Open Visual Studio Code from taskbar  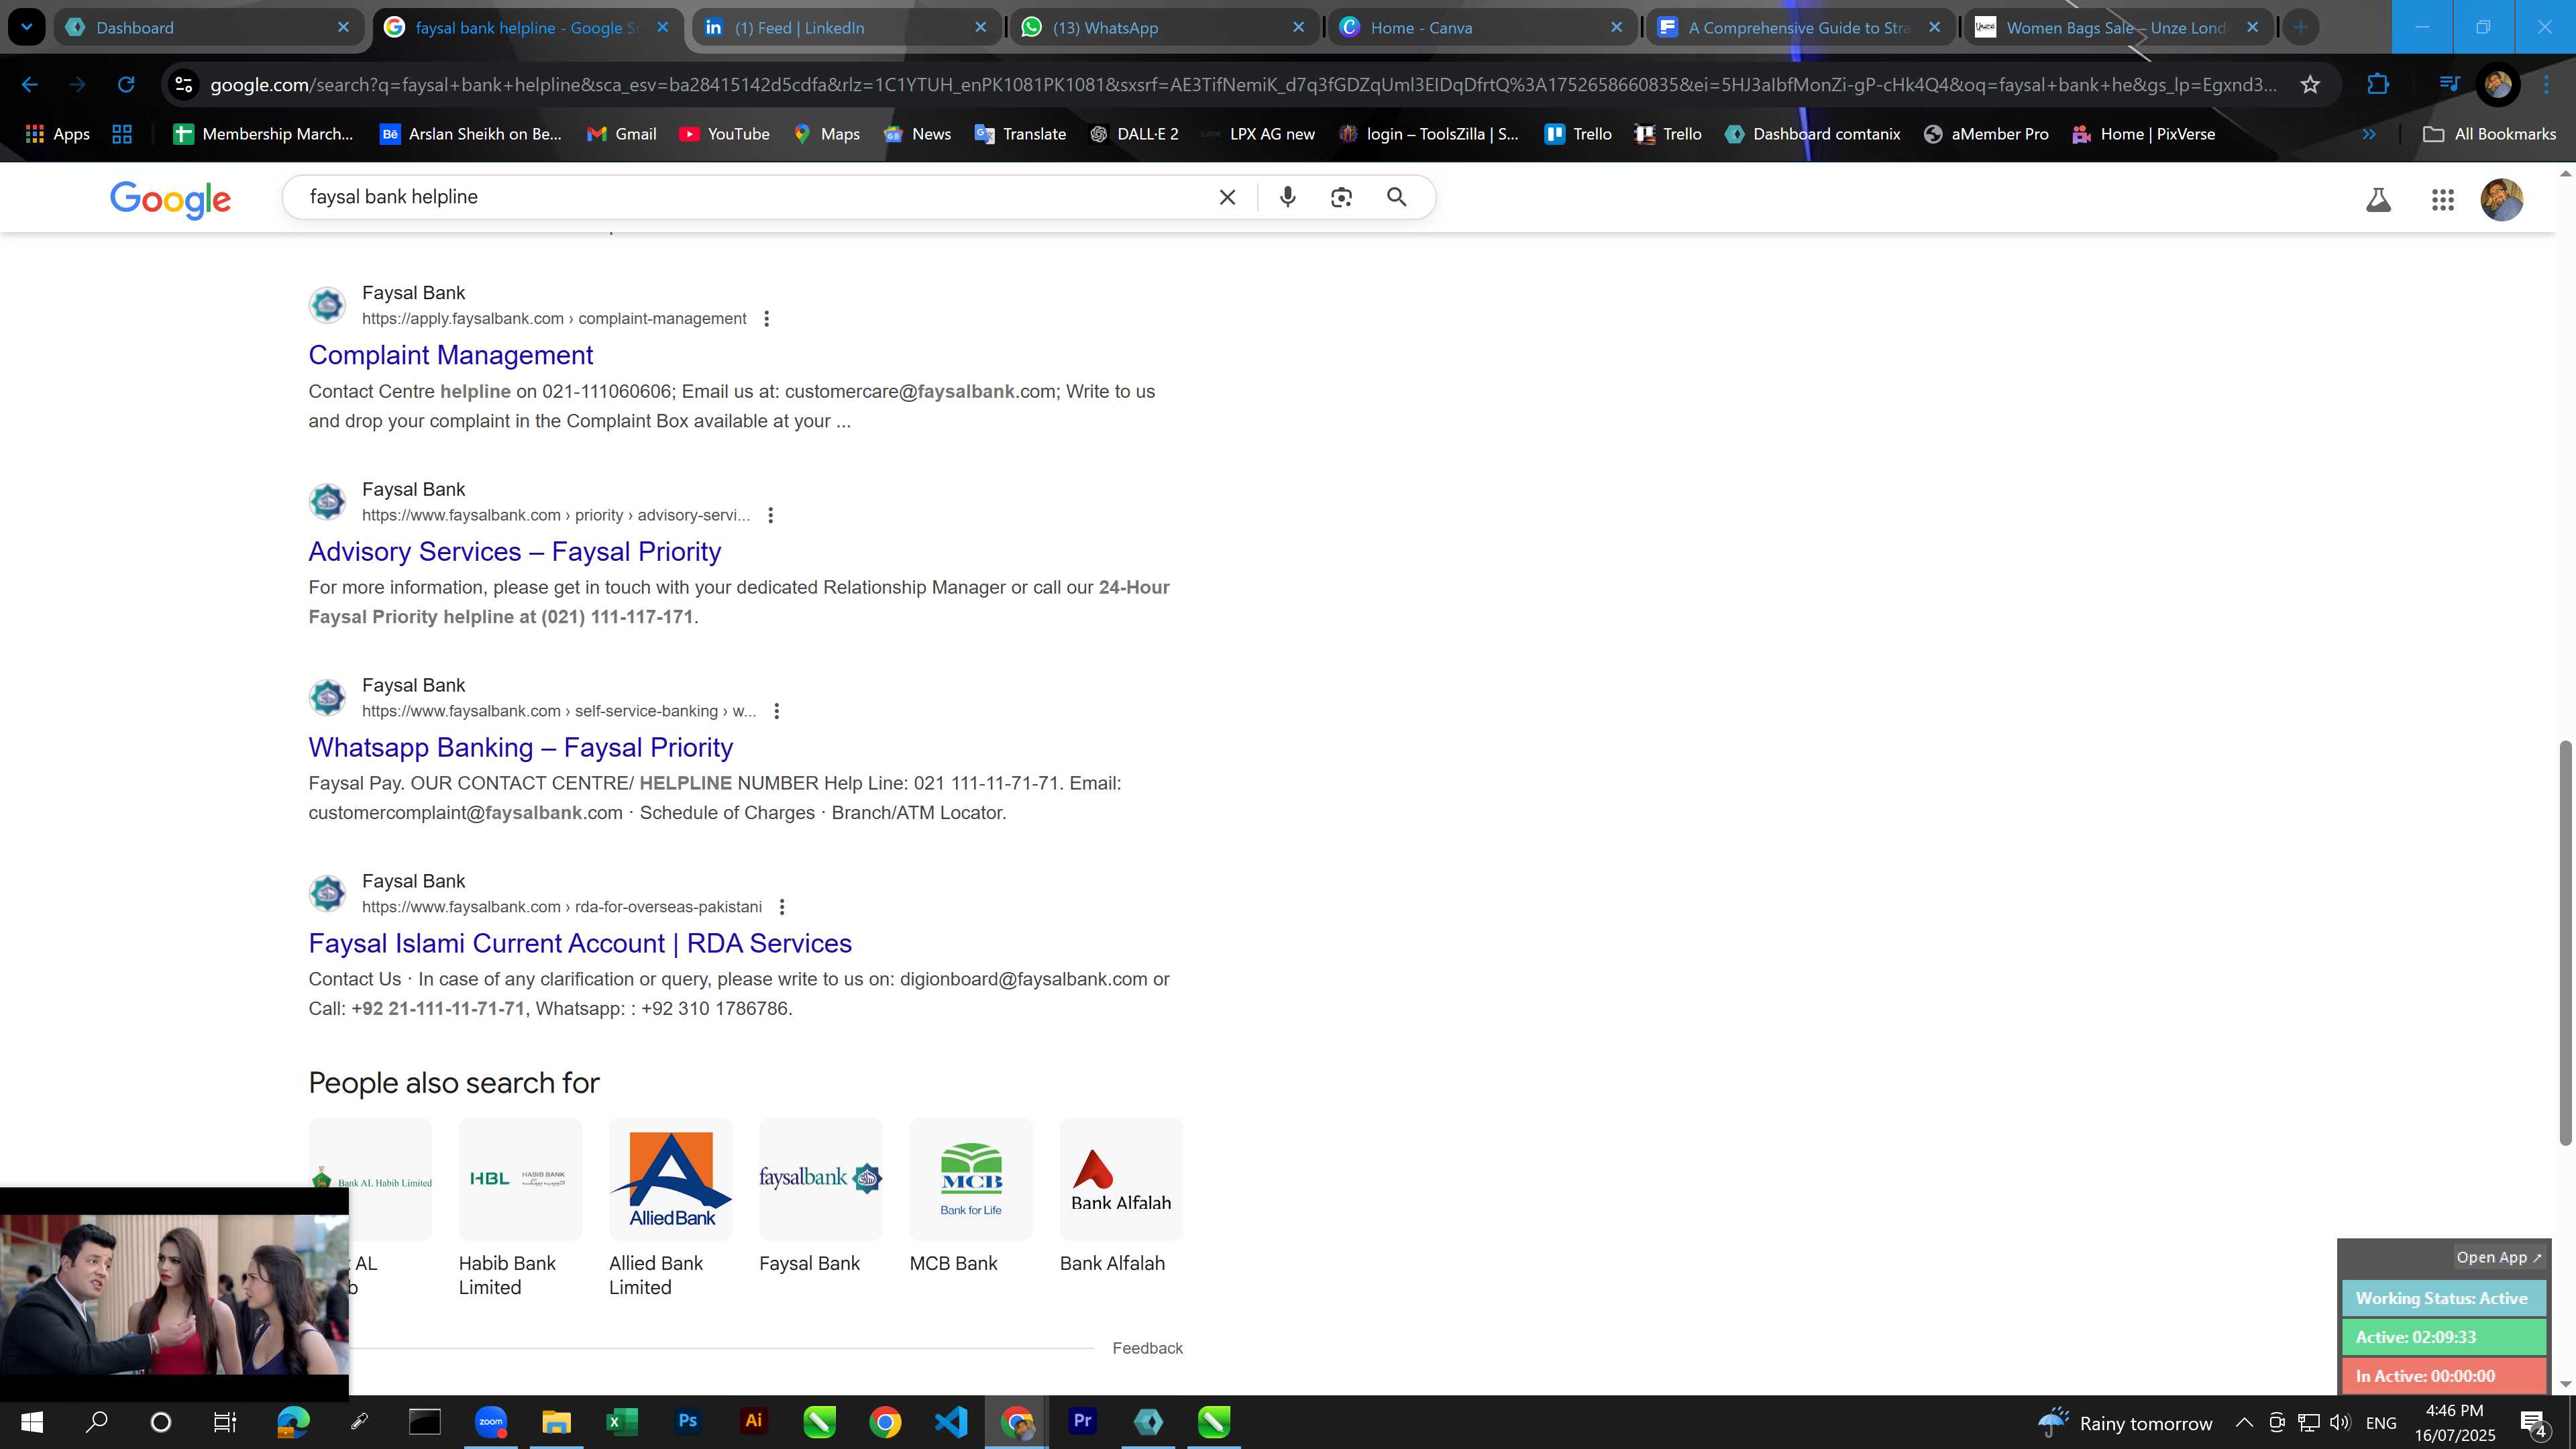(x=951, y=1421)
